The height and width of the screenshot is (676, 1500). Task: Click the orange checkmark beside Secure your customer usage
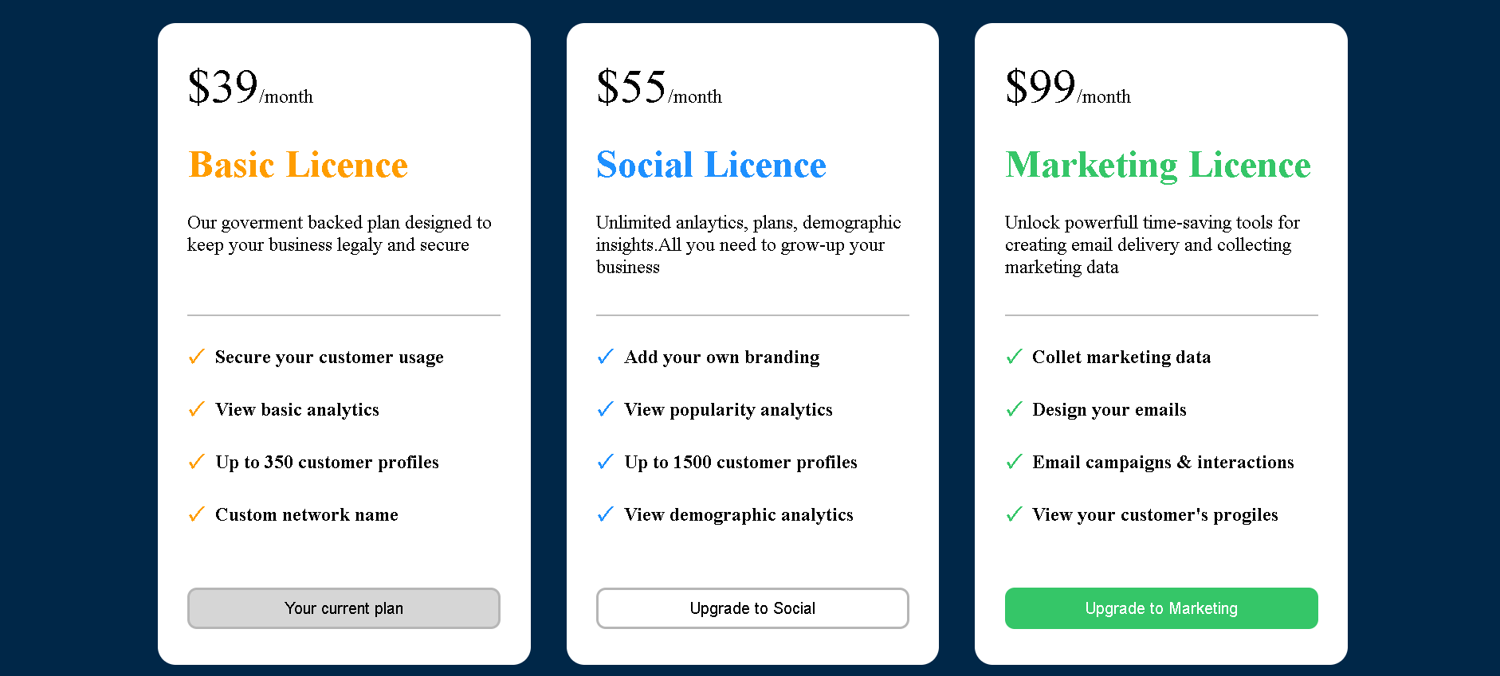[196, 356]
